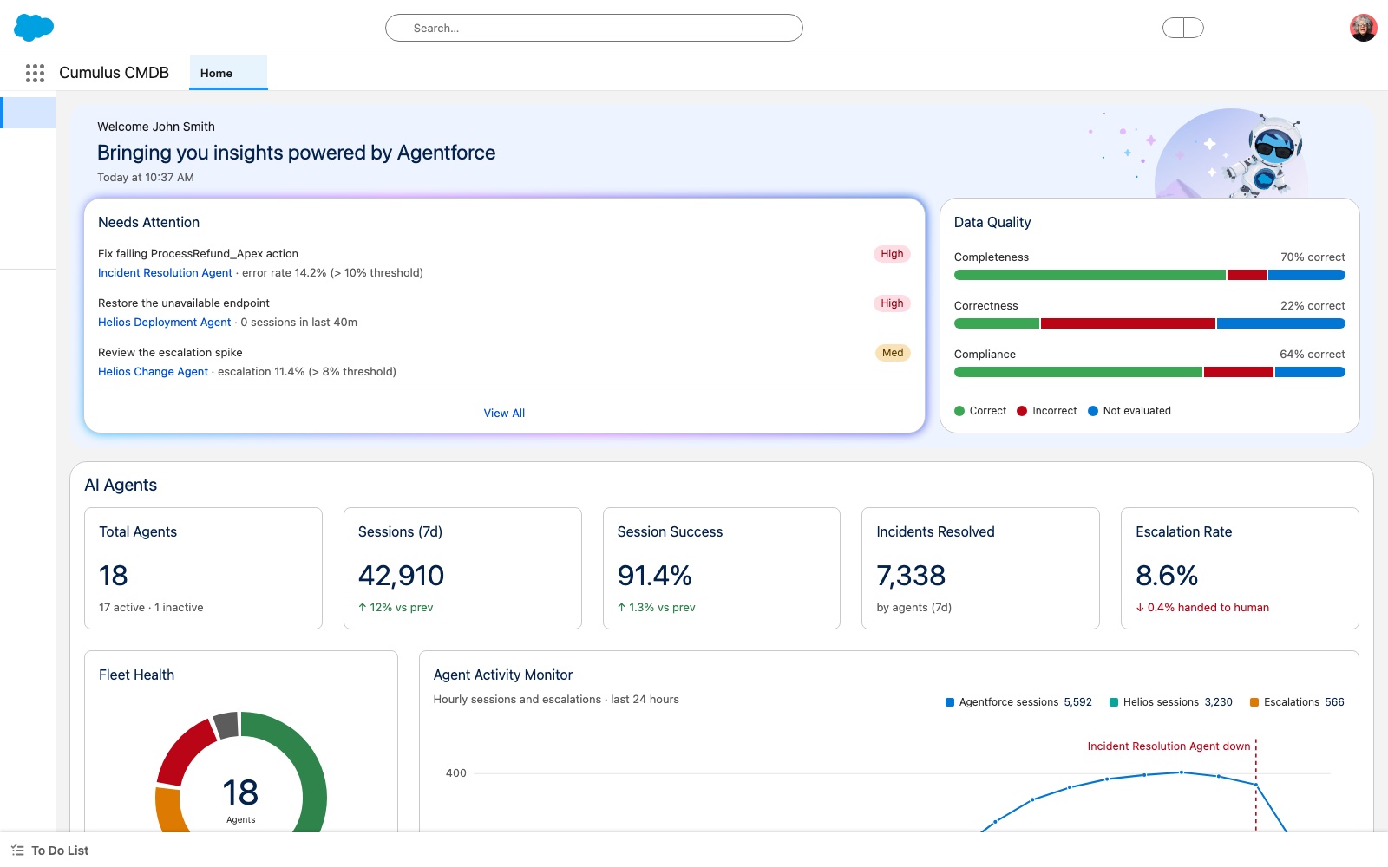This screenshot has width=1388, height=867.
Task: Click the blue Not evaluated legend dot
Action: point(1093,411)
